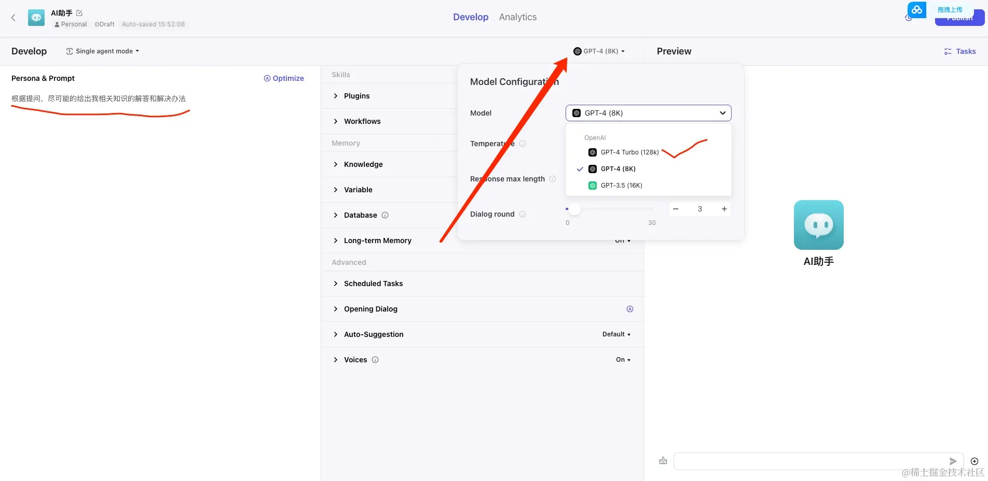Click the Temperature info icon

coord(523,144)
